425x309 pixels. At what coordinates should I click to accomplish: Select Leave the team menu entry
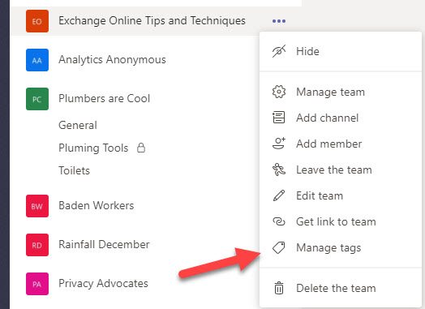tap(341, 170)
